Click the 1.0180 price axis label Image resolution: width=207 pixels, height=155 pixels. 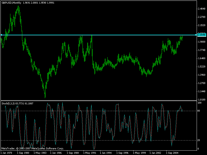[x=201, y=100]
